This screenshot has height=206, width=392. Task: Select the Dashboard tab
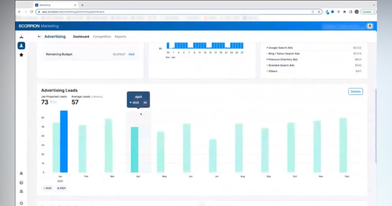(x=81, y=37)
